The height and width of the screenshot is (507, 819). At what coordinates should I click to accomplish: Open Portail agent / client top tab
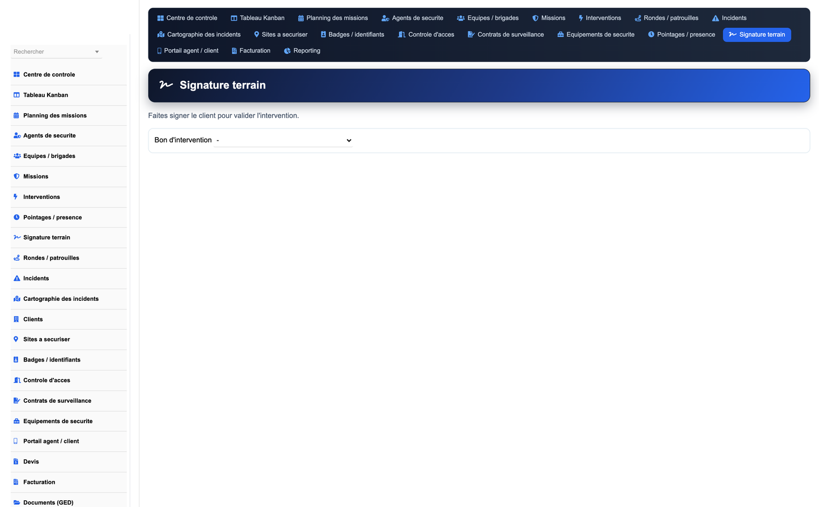pyautogui.click(x=188, y=51)
